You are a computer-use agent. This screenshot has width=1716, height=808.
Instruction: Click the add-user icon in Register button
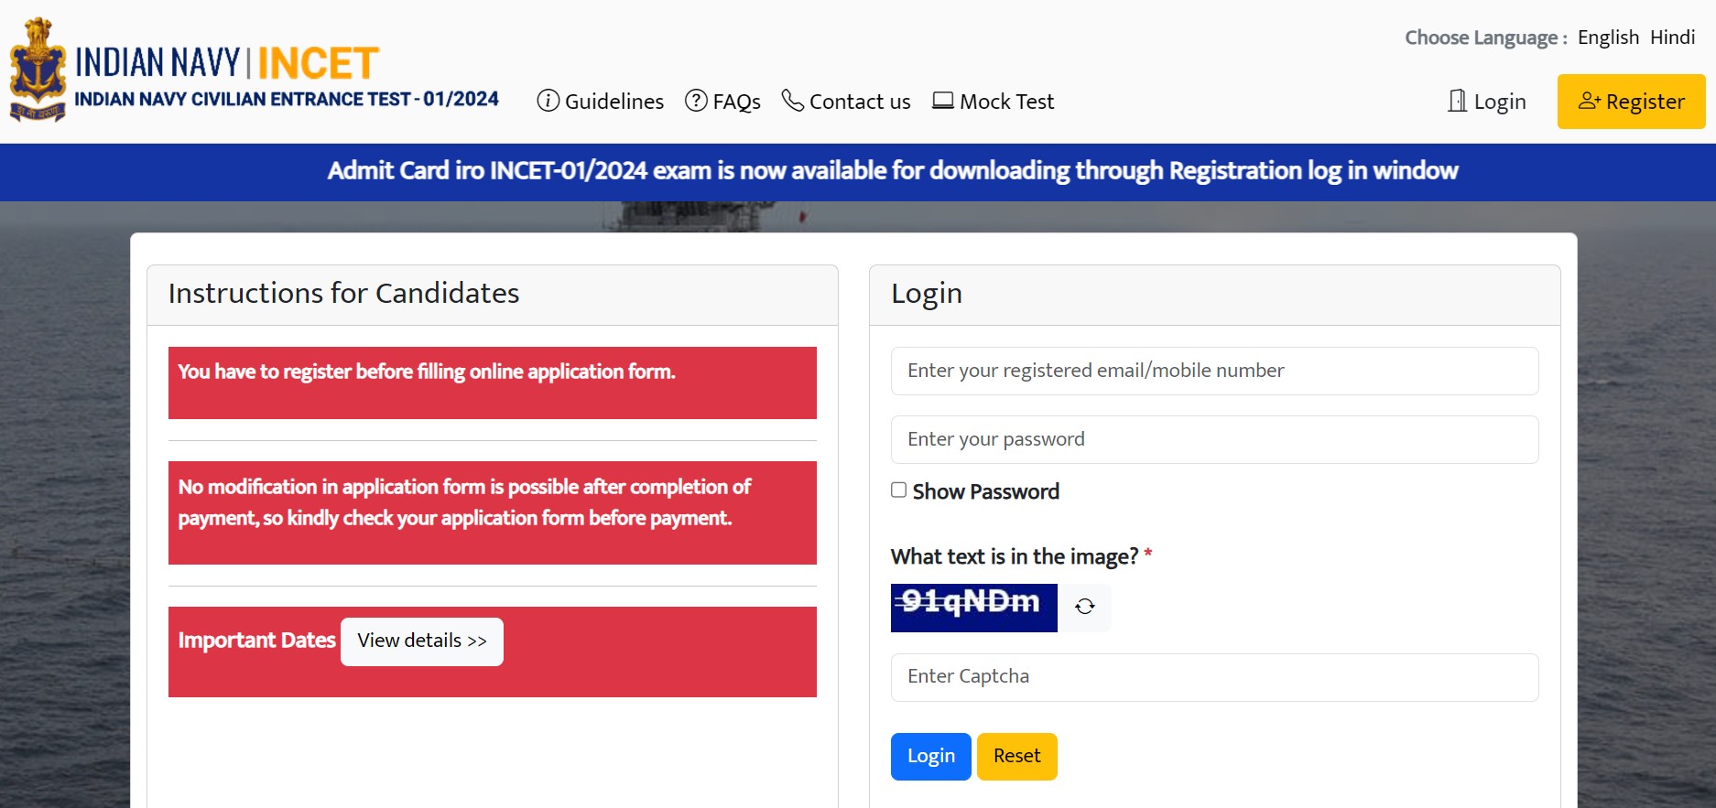[x=1589, y=101]
